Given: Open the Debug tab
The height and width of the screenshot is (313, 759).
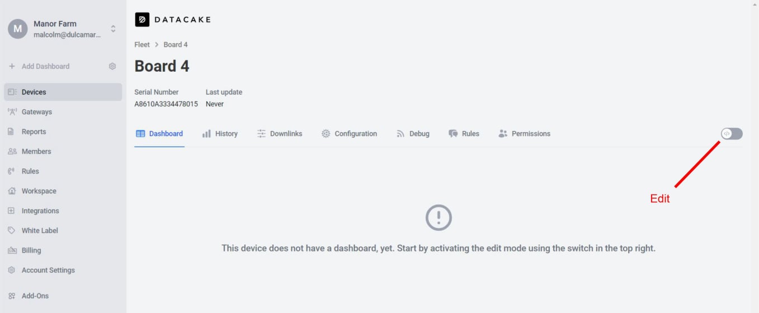Looking at the screenshot, I should pyautogui.click(x=413, y=134).
